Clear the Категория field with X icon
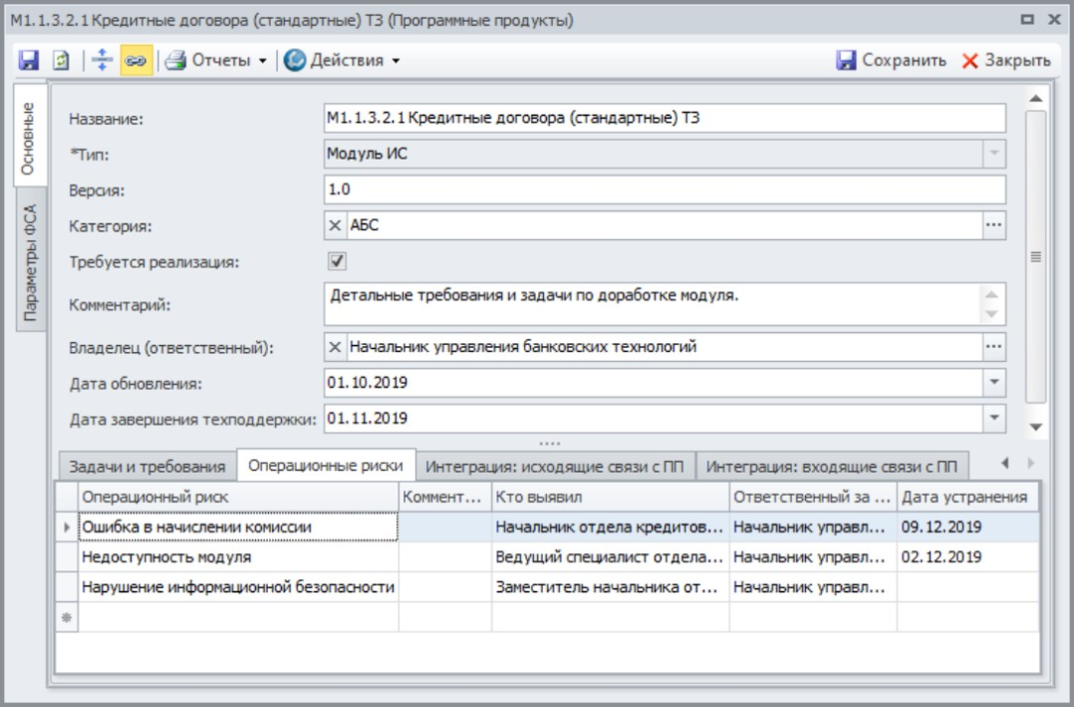Viewport: 1074px width, 707px height. pos(335,226)
